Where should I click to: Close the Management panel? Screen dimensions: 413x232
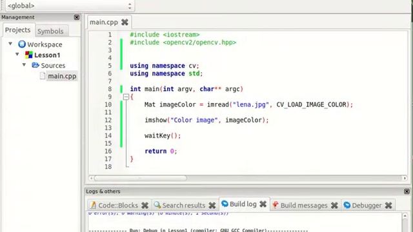(76, 17)
